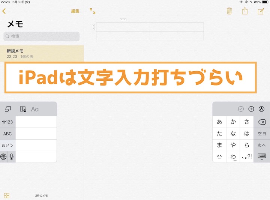
Task: Tap the な key
Action: coord(233,134)
